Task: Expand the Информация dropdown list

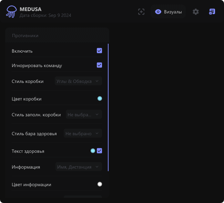Action: tap(78, 167)
